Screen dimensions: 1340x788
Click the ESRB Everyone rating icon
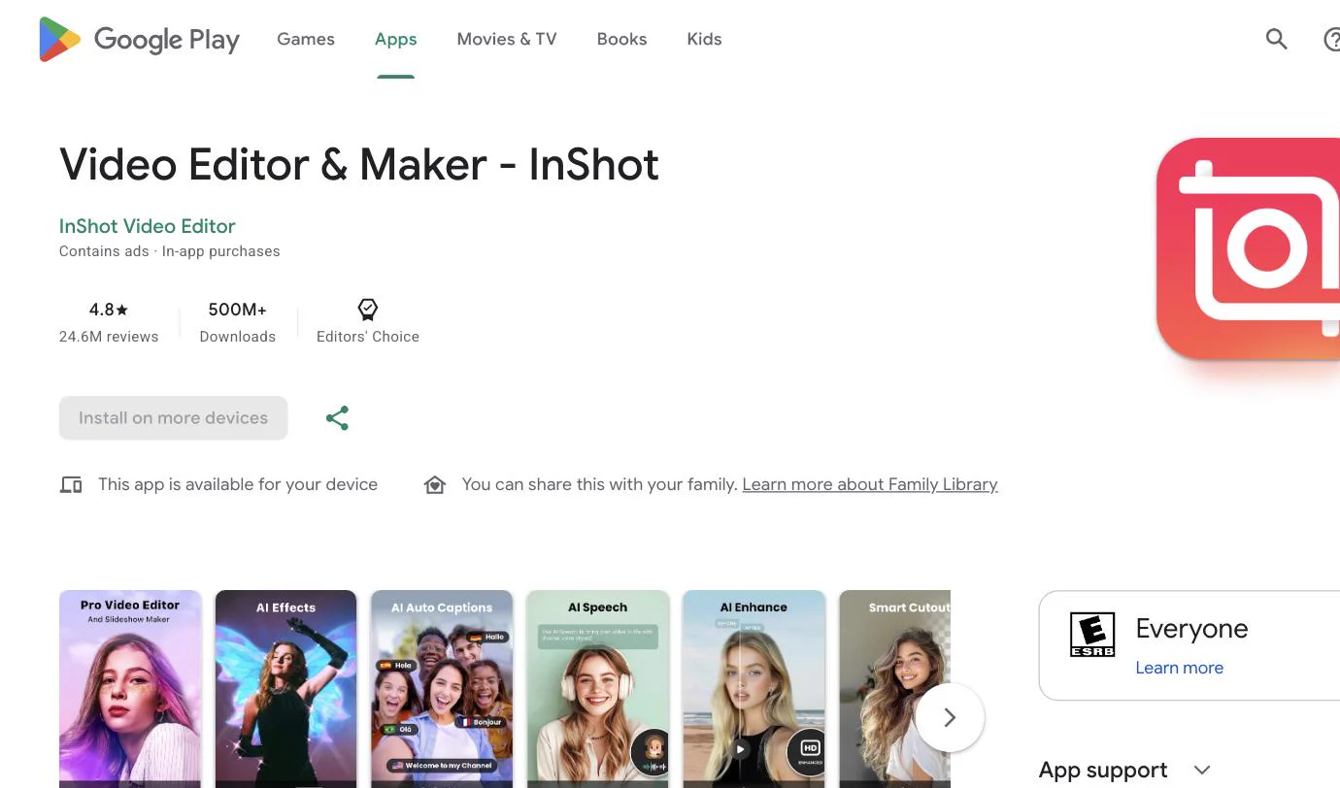click(x=1092, y=635)
